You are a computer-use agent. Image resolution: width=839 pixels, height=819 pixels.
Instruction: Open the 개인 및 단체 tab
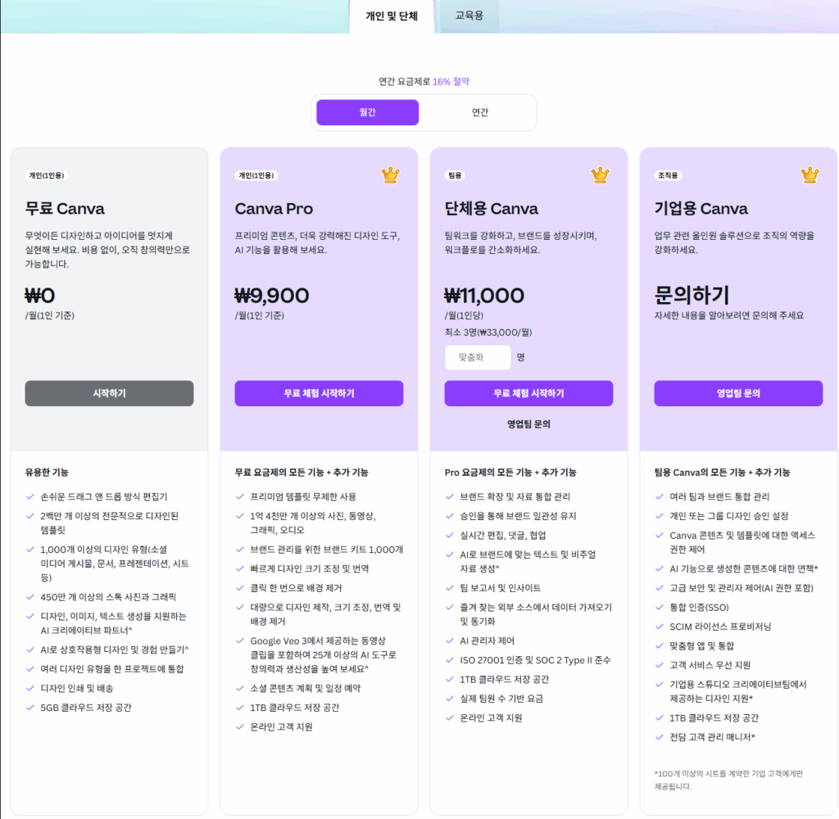point(392,16)
